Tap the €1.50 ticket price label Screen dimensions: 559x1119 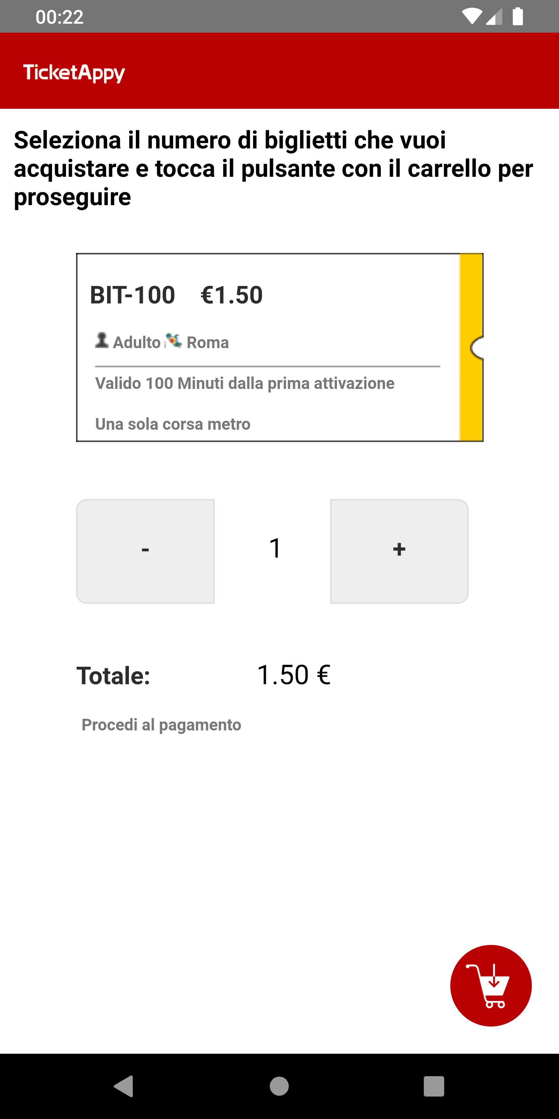pyautogui.click(x=232, y=295)
